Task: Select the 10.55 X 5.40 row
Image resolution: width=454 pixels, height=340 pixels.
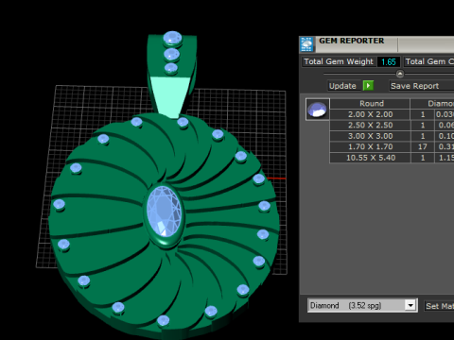Action: click(x=392, y=158)
